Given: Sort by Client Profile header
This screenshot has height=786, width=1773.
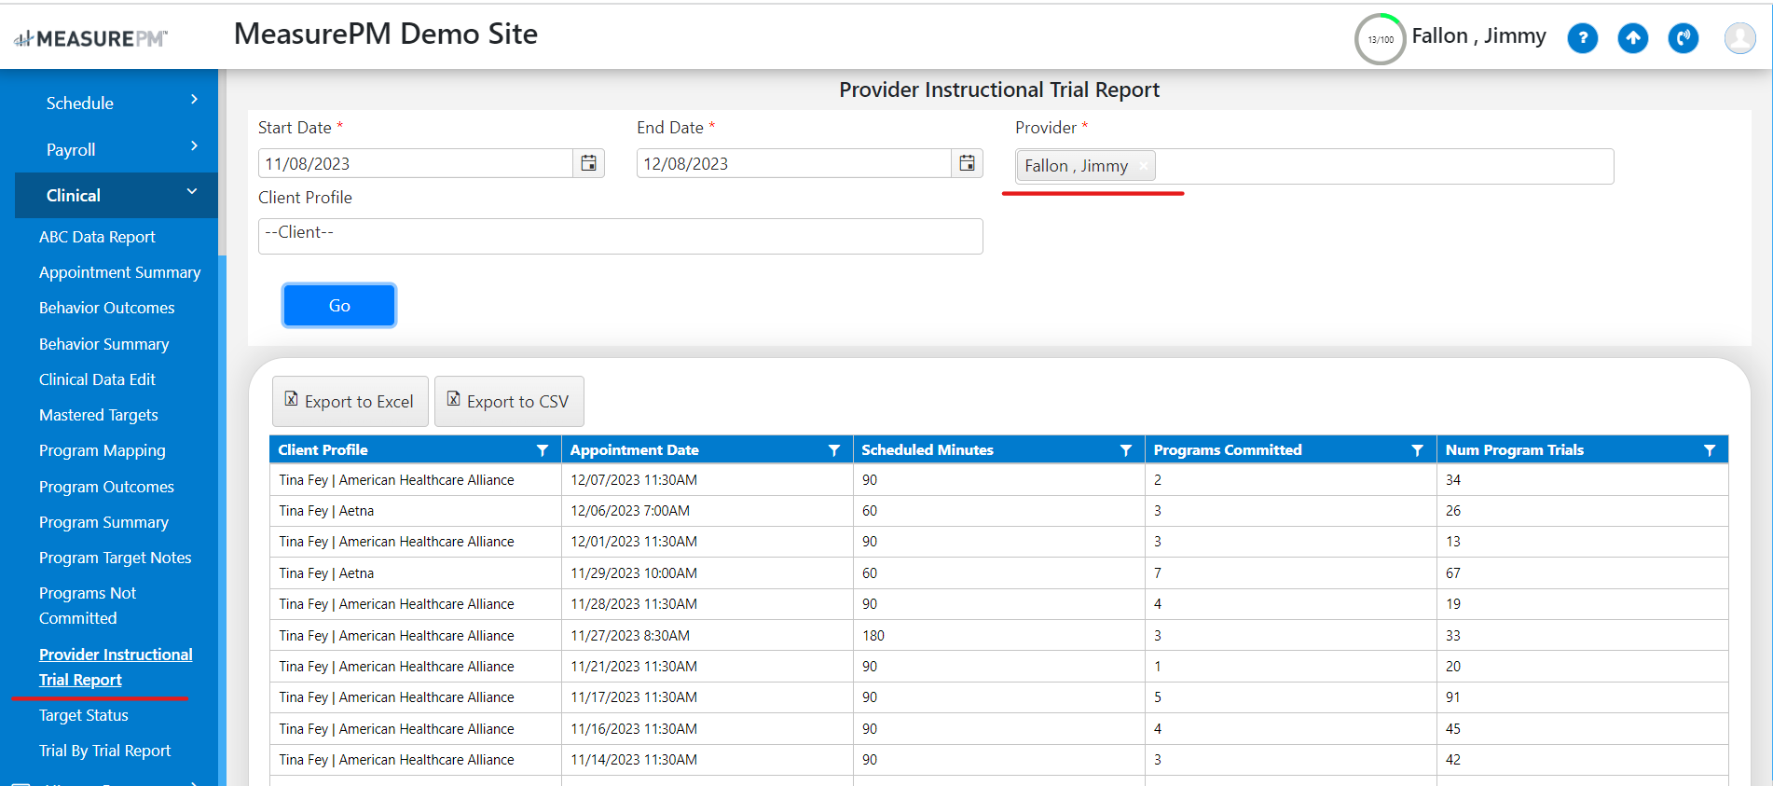Looking at the screenshot, I should tap(323, 449).
